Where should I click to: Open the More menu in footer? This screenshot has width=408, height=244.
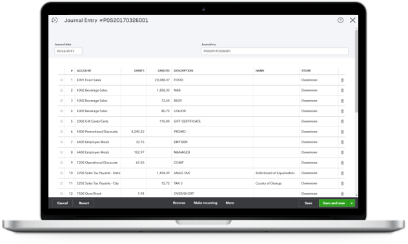(230, 203)
